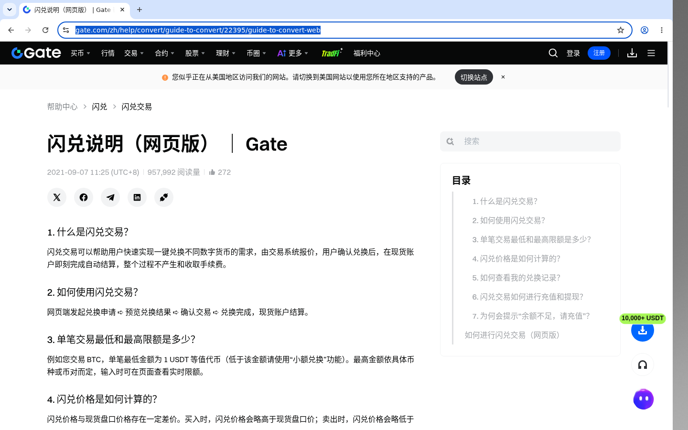The height and width of the screenshot is (430, 688).
Task: Open the purple AI assistant bot
Action: click(644, 399)
